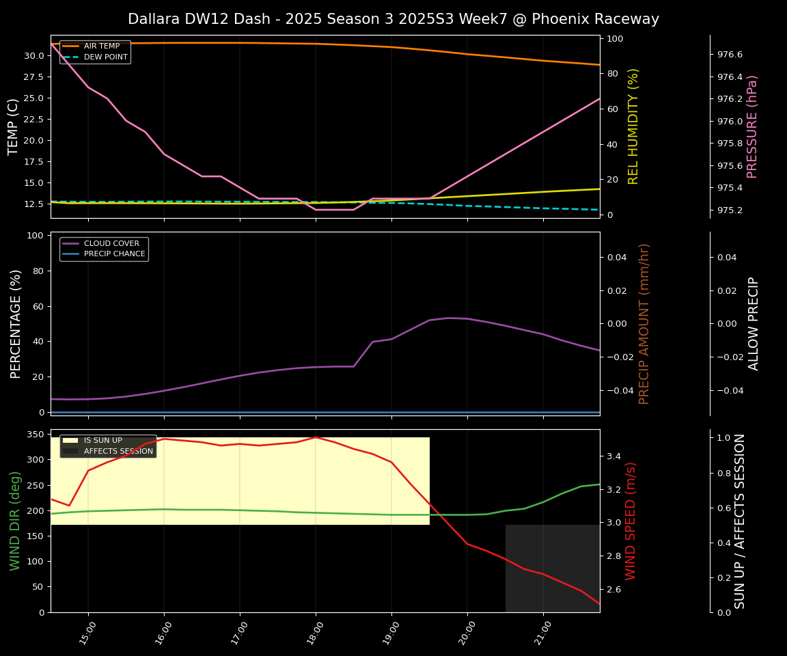
Task: Click the 150 wind direction tick label
Action: pos(36,536)
